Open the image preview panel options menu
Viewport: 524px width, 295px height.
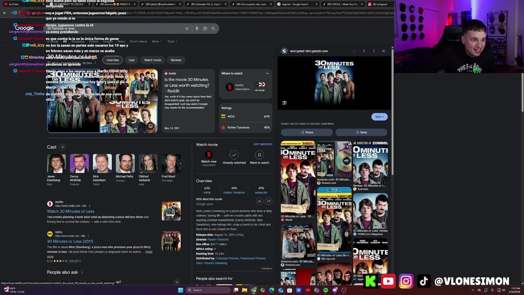(373, 51)
